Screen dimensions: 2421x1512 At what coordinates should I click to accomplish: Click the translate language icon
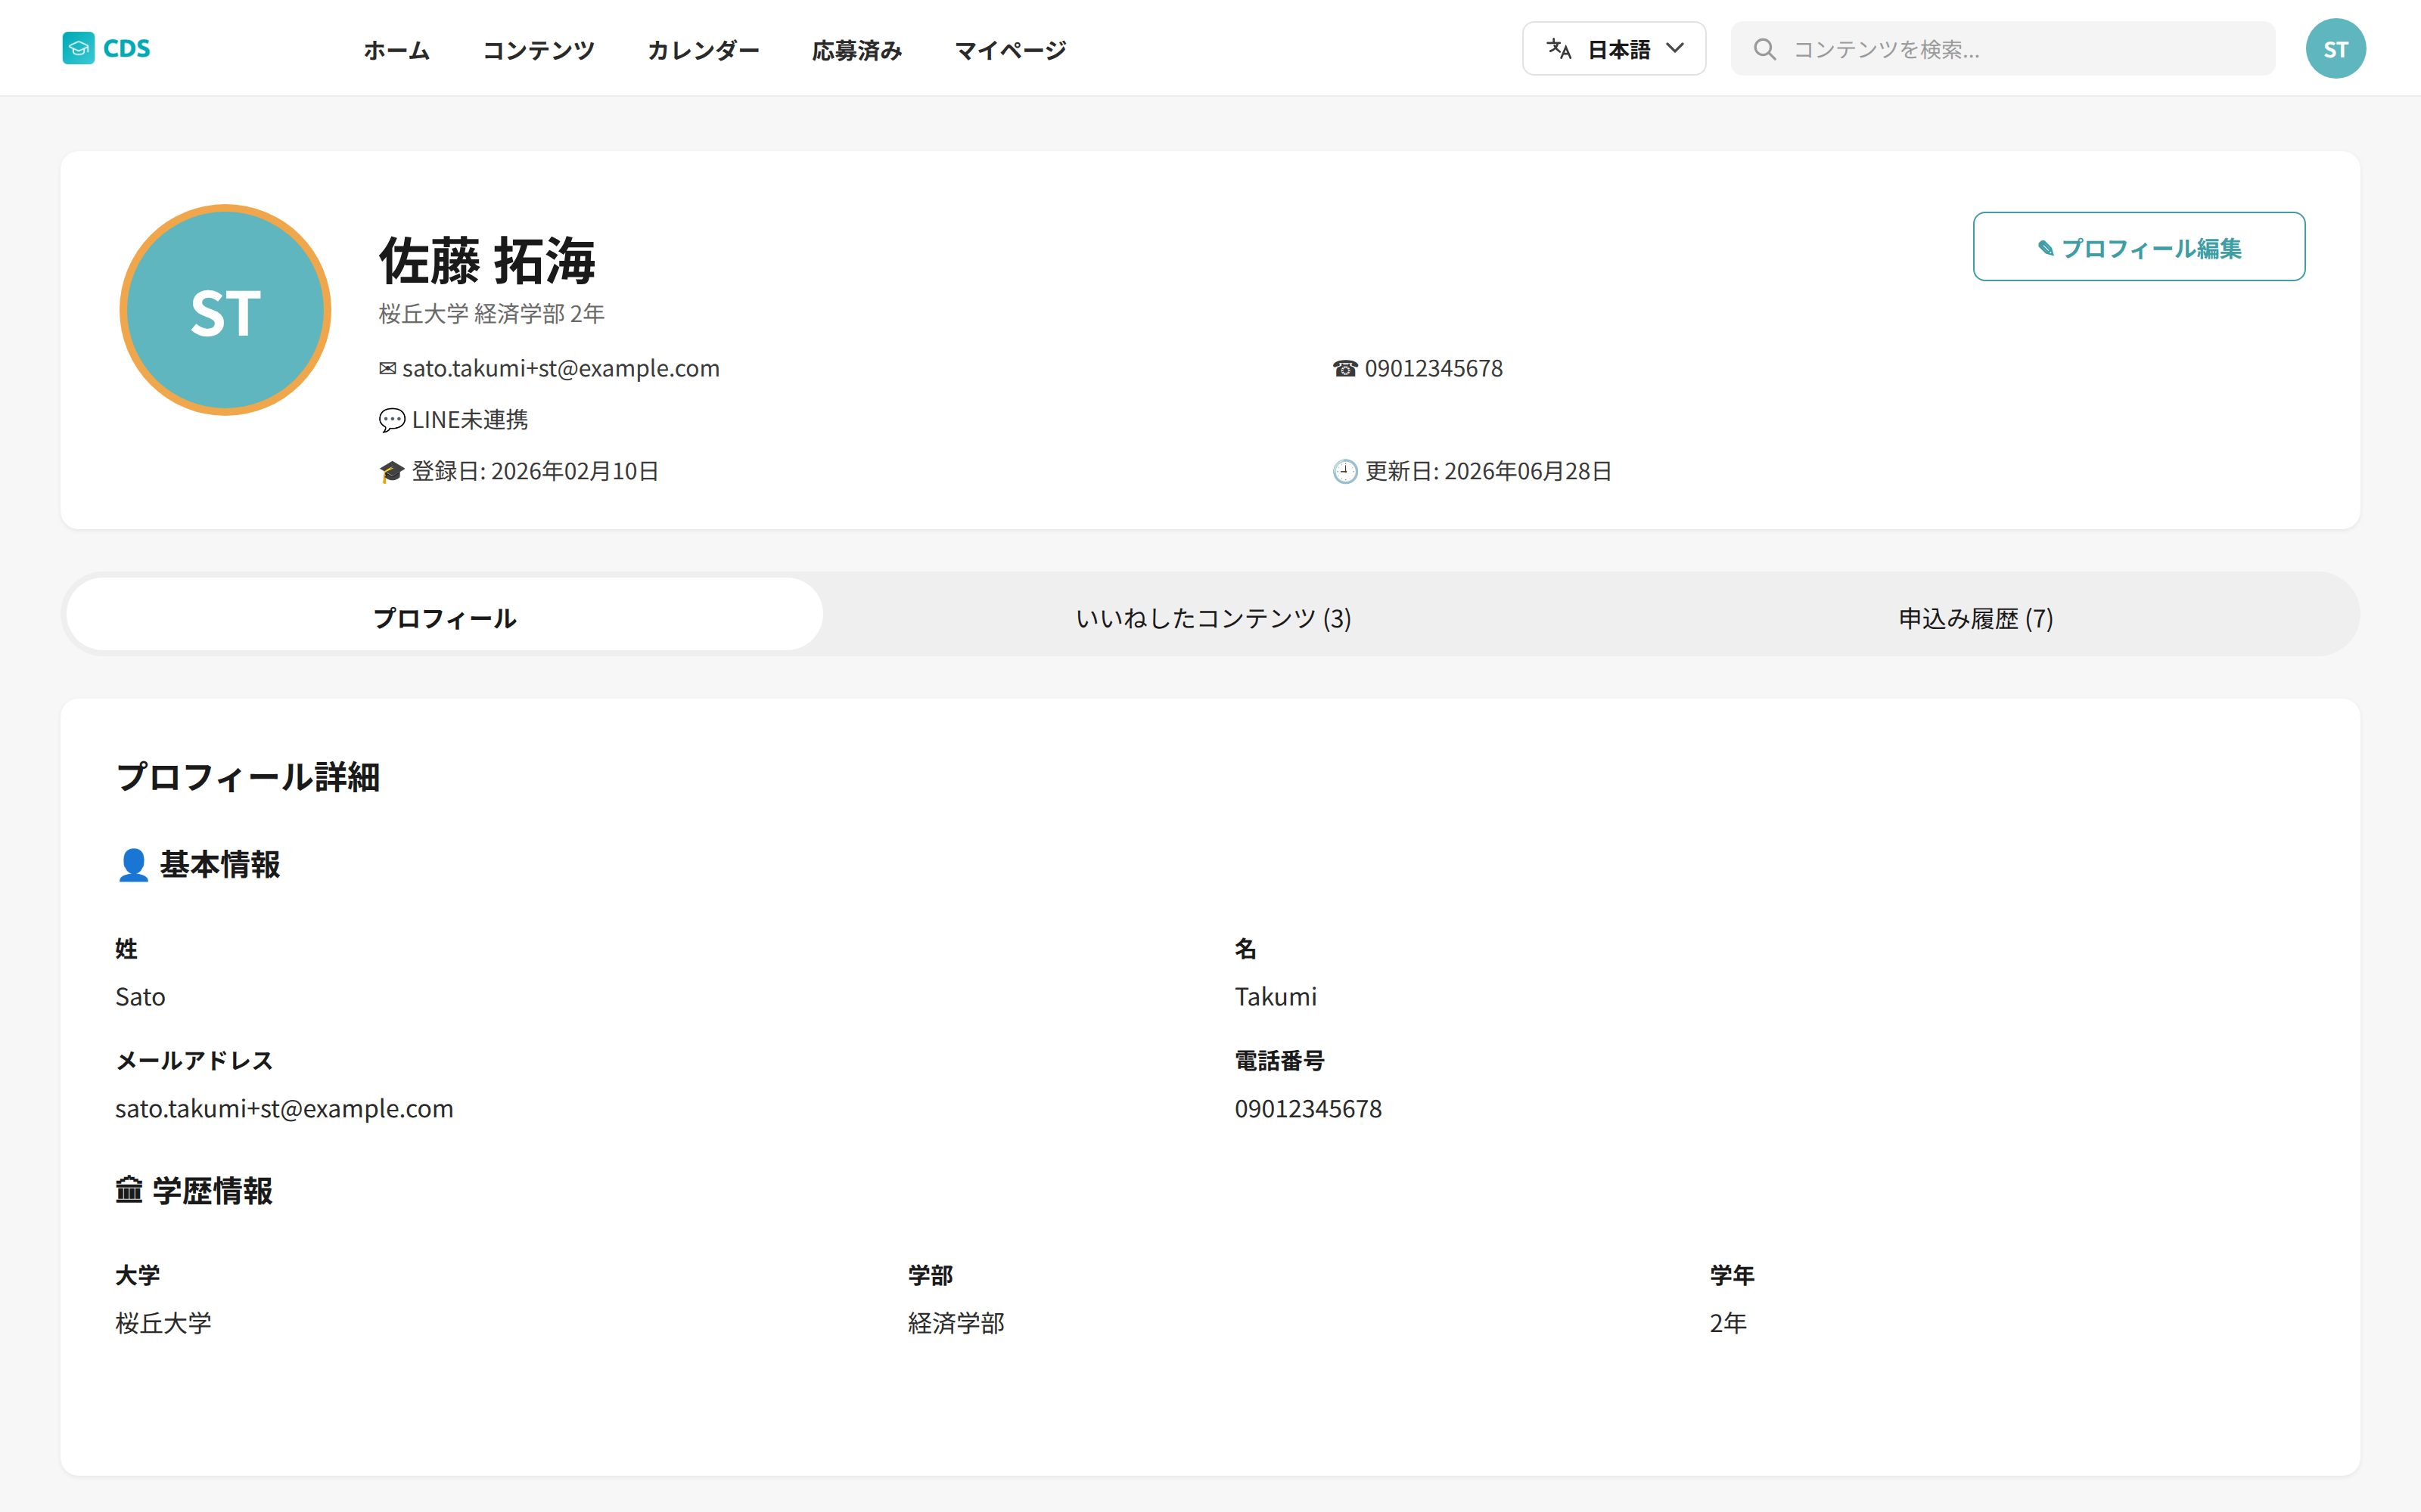pos(1559,48)
